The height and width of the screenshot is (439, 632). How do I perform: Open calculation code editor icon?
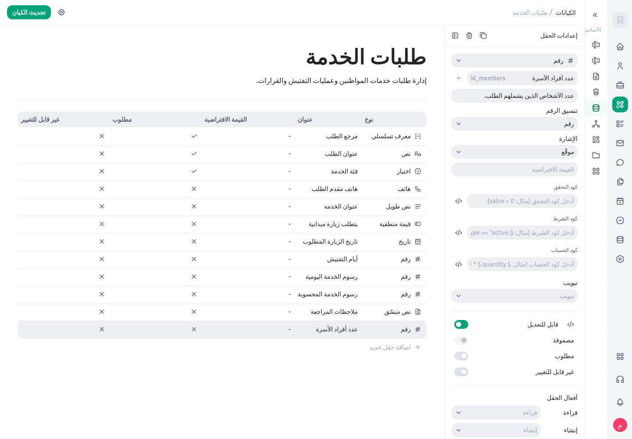(459, 264)
